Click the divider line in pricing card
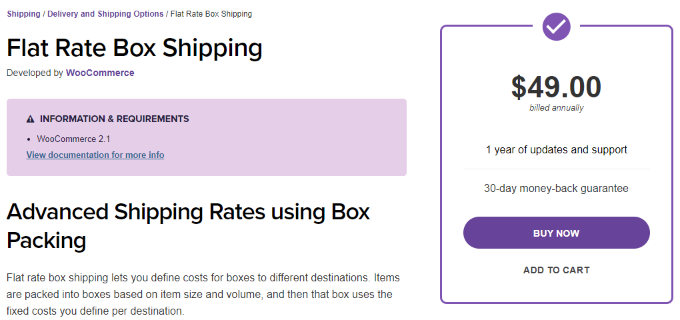This screenshot has width=680, height=320. [557, 169]
